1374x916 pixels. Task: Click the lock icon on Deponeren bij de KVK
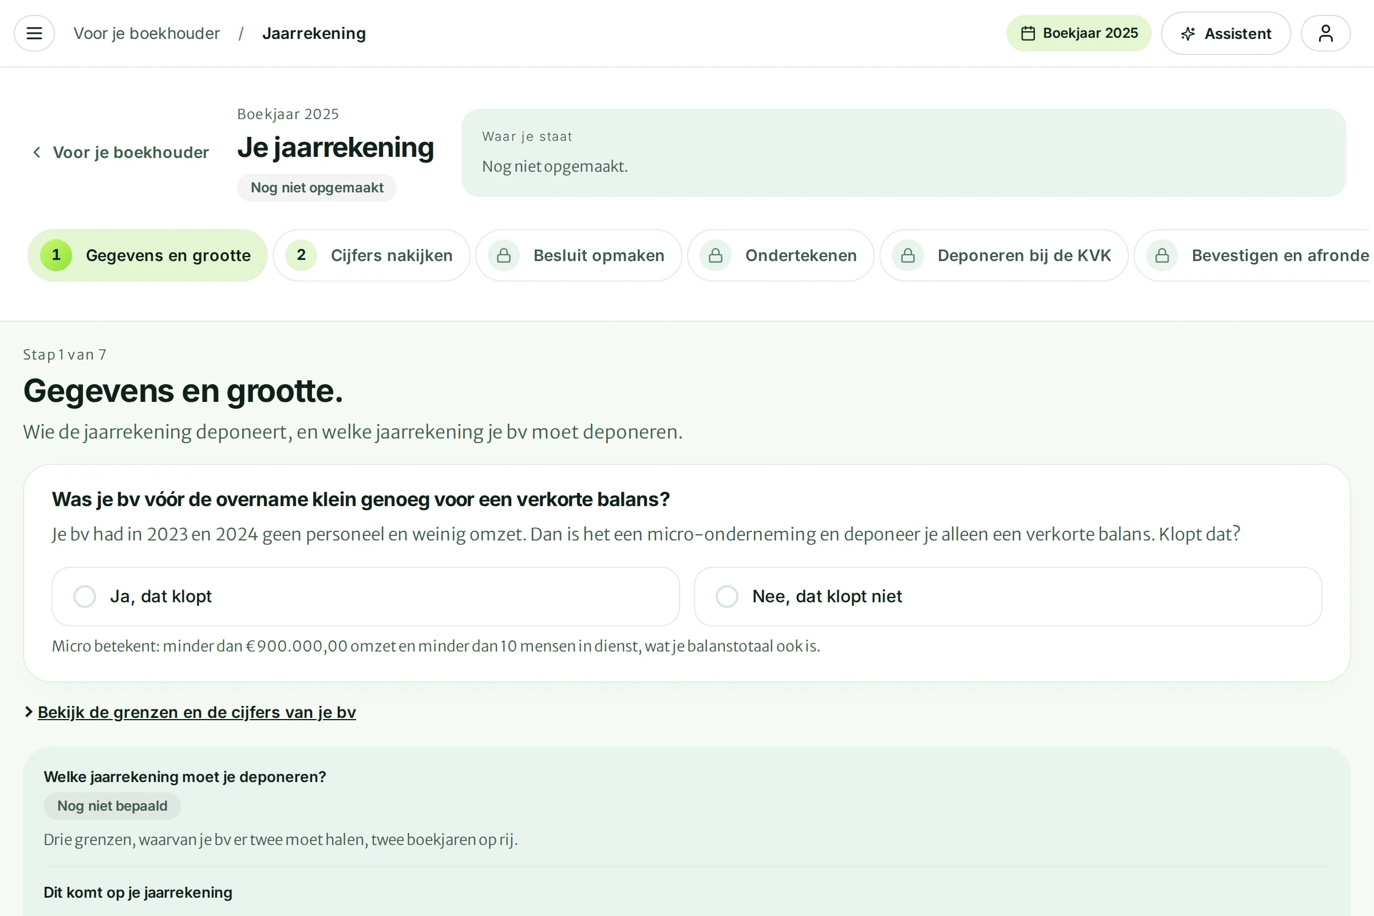point(908,255)
